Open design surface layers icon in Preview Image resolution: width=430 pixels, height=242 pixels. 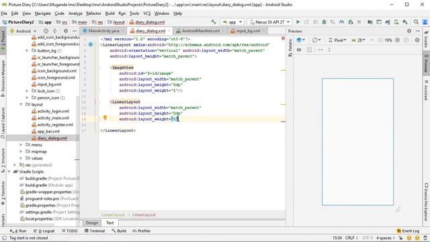(300, 40)
